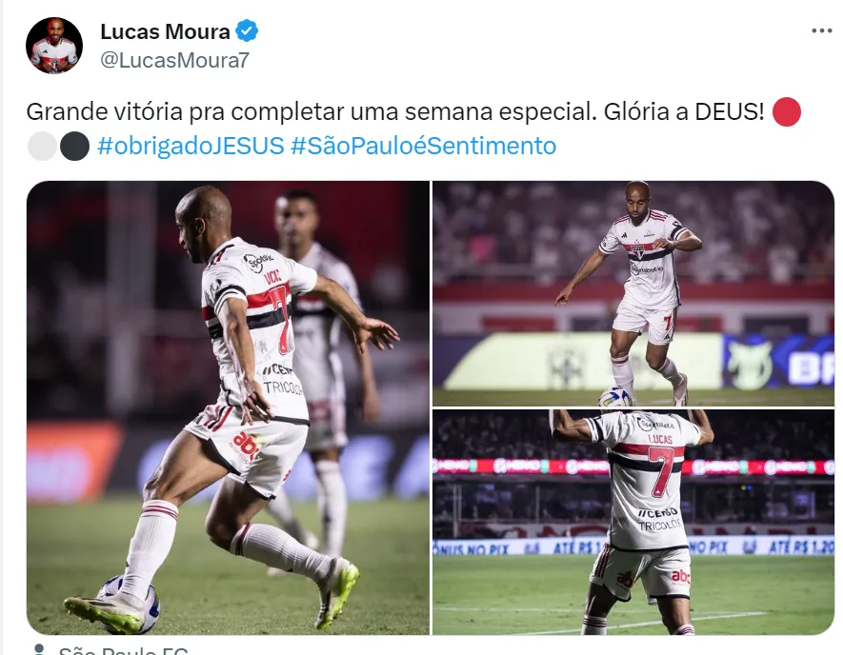
Task: Click the tweet text about Grande vitória
Action: [x=395, y=111]
